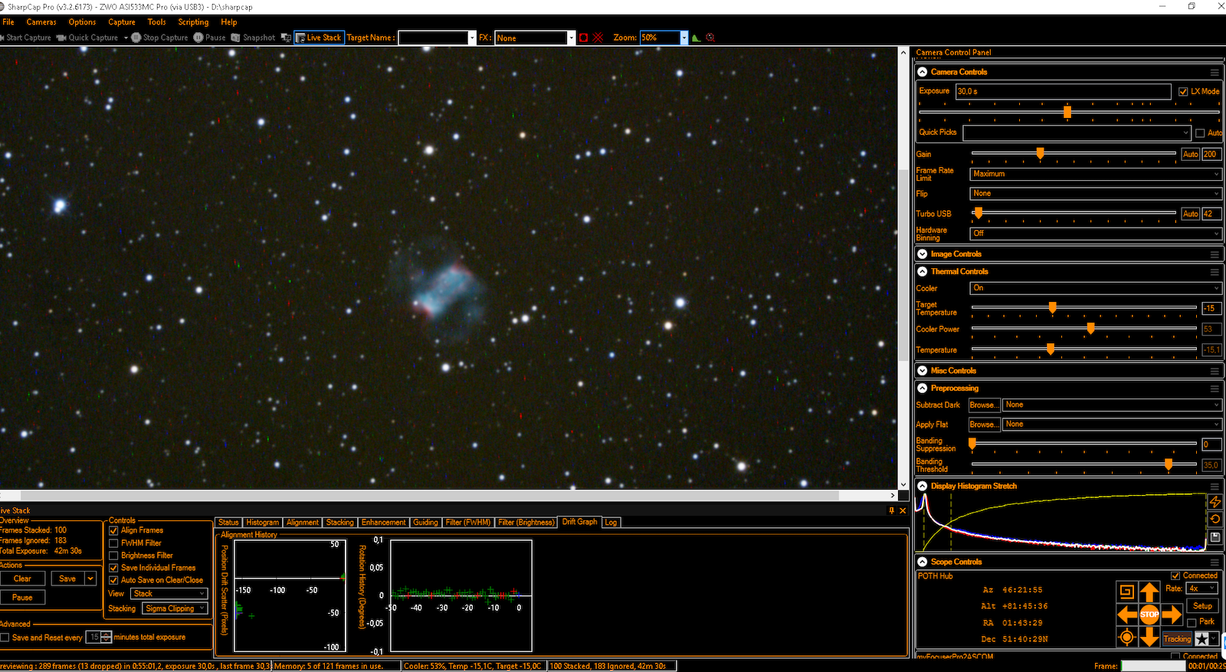Open the Stacking algorithm dropdown
1226x672 pixels.
175,608
